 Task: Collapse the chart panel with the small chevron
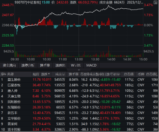(79, 70)
